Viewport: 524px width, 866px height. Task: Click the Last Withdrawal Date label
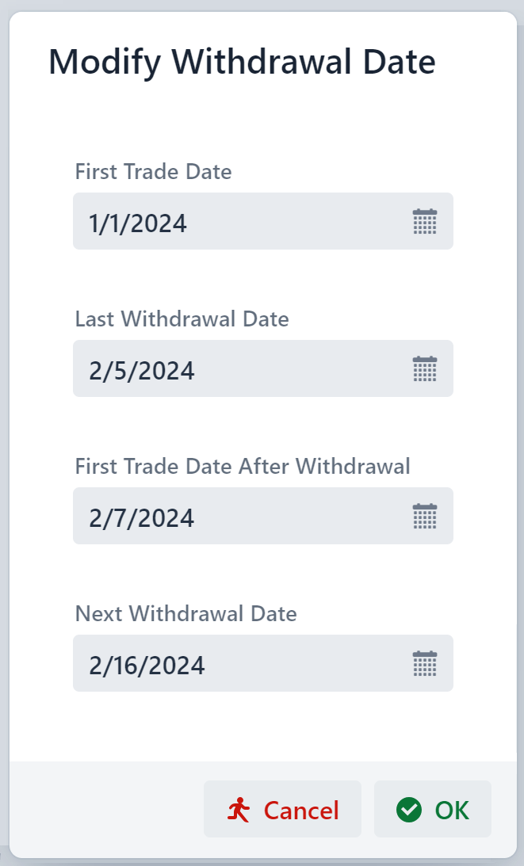(x=182, y=319)
